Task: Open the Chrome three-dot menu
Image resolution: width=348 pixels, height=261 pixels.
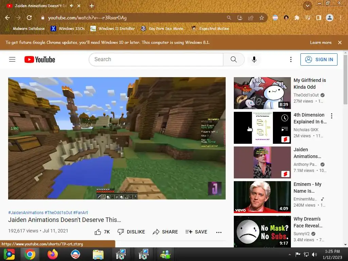Action: pyautogui.click(x=341, y=18)
